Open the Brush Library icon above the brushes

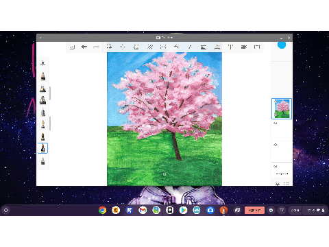(42, 63)
